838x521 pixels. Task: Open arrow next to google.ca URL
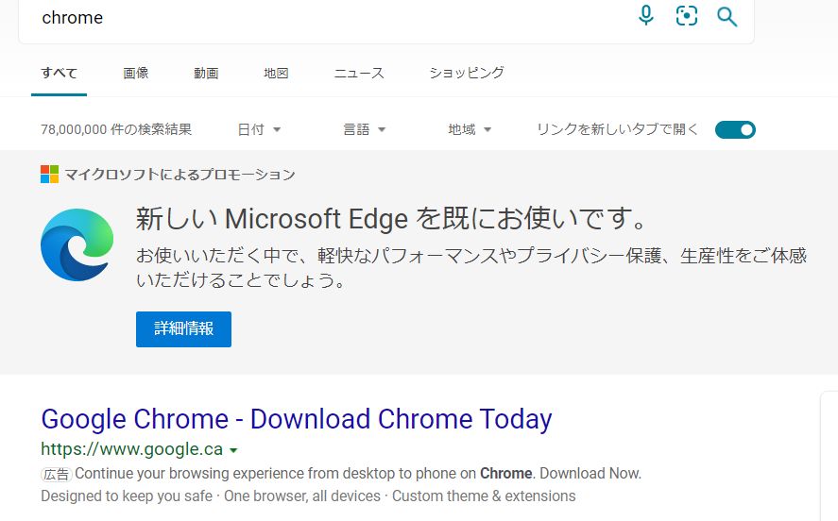pyautogui.click(x=233, y=450)
